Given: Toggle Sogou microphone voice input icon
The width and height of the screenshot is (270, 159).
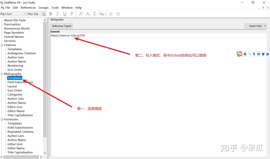Looking at the screenshot, I should (254, 54).
